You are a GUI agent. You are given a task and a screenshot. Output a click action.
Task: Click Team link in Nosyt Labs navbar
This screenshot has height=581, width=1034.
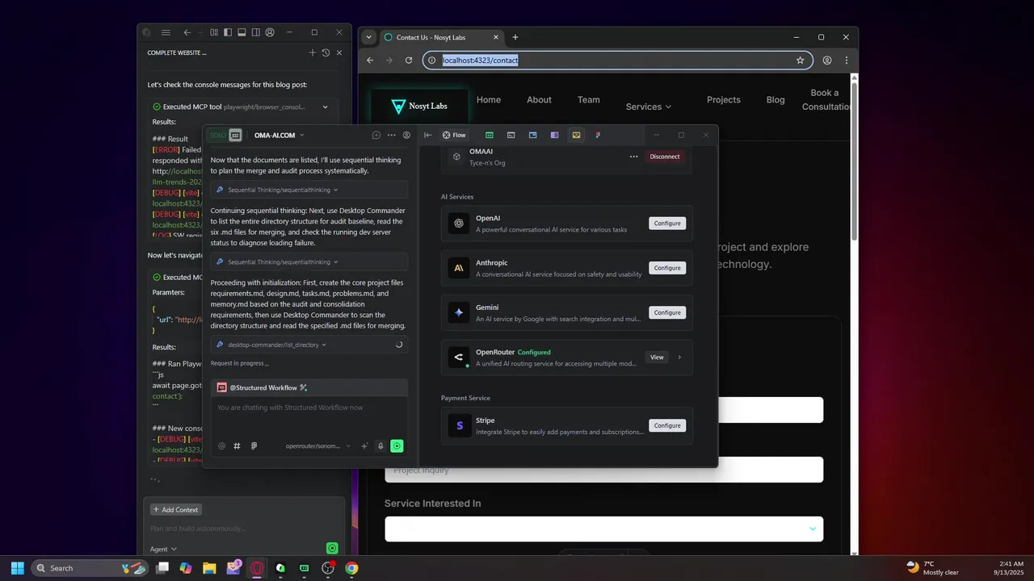[589, 100]
